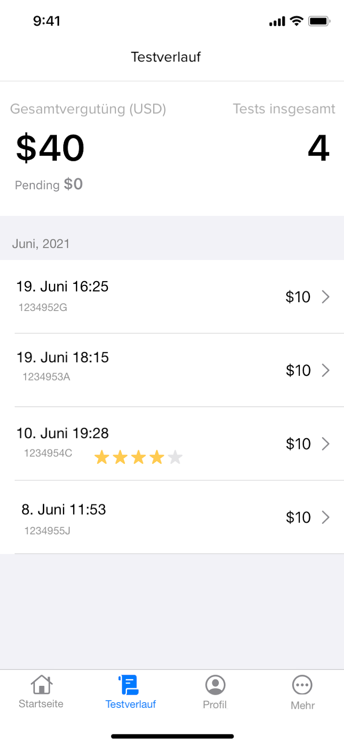Switch to the Profil tab label
The height and width of the screenshot is (746, 344).
[x=215, y=705]
